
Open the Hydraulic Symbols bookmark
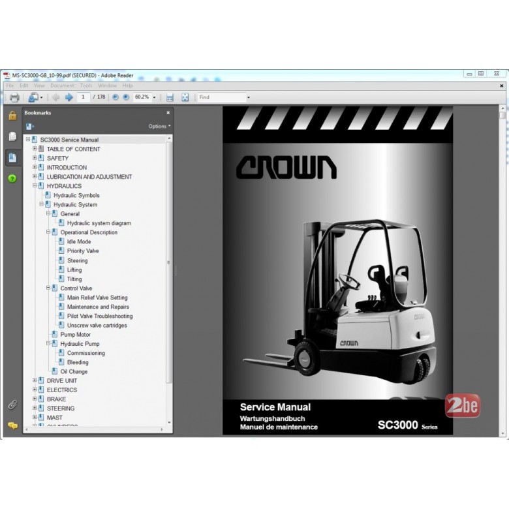tap(76, 195)
